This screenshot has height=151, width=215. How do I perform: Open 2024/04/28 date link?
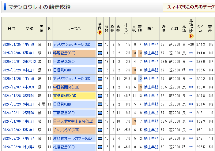[x=12, y=96]
